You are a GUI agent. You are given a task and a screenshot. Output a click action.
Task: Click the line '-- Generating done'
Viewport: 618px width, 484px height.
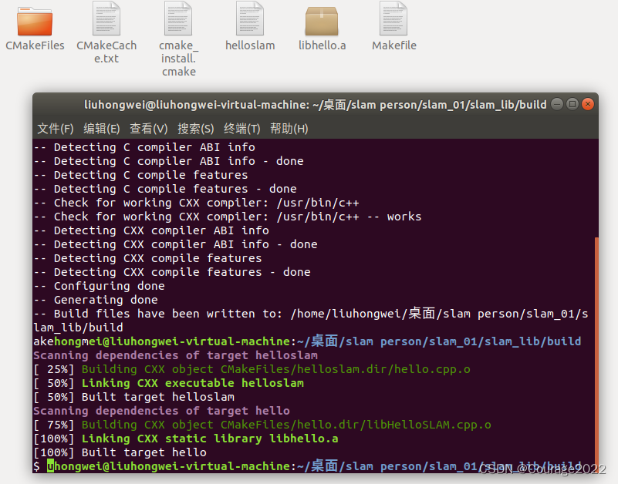click(96, 300)
